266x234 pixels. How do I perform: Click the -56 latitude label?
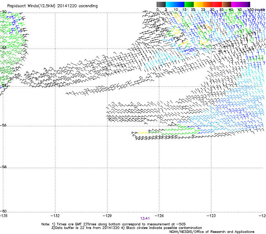(x=3, y=125)
